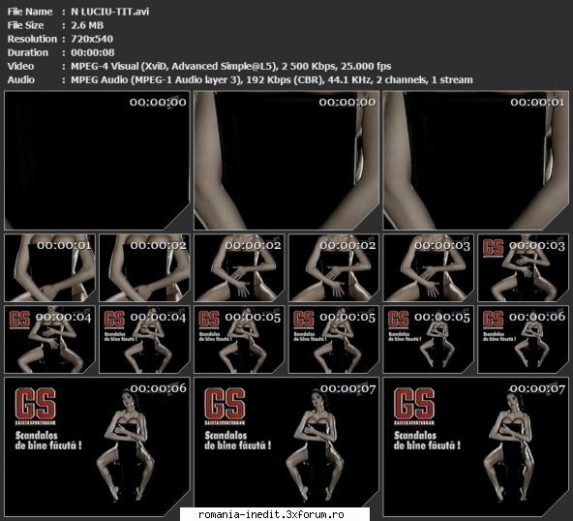573x521 pixels.
Task: Click the slogan text in large 00:00:06 frame
Action: [x=48, y=441]
